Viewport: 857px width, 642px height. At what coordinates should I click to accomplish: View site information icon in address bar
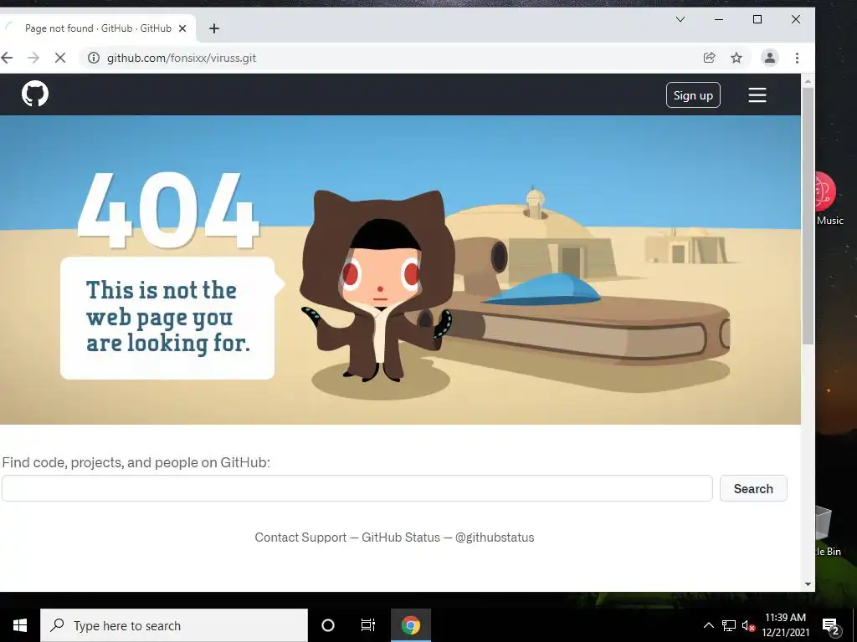(x=94, y=58)
